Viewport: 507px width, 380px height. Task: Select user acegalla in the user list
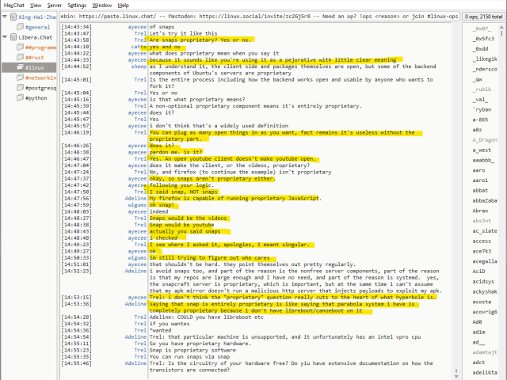484,260
